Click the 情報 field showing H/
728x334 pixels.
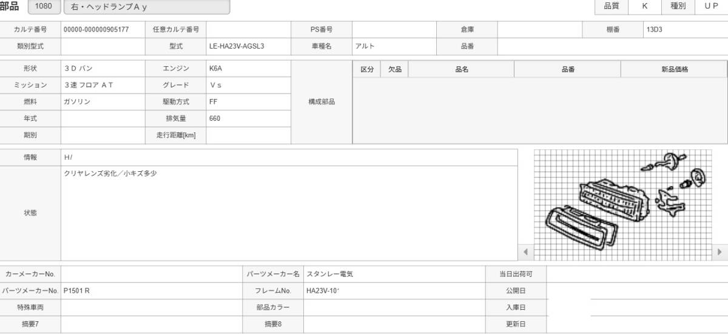pos(289,157)
